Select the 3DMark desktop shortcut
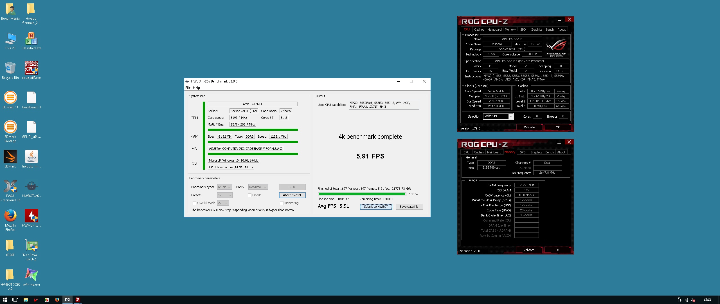Screen dimensions: 720x304 point(10,160)
